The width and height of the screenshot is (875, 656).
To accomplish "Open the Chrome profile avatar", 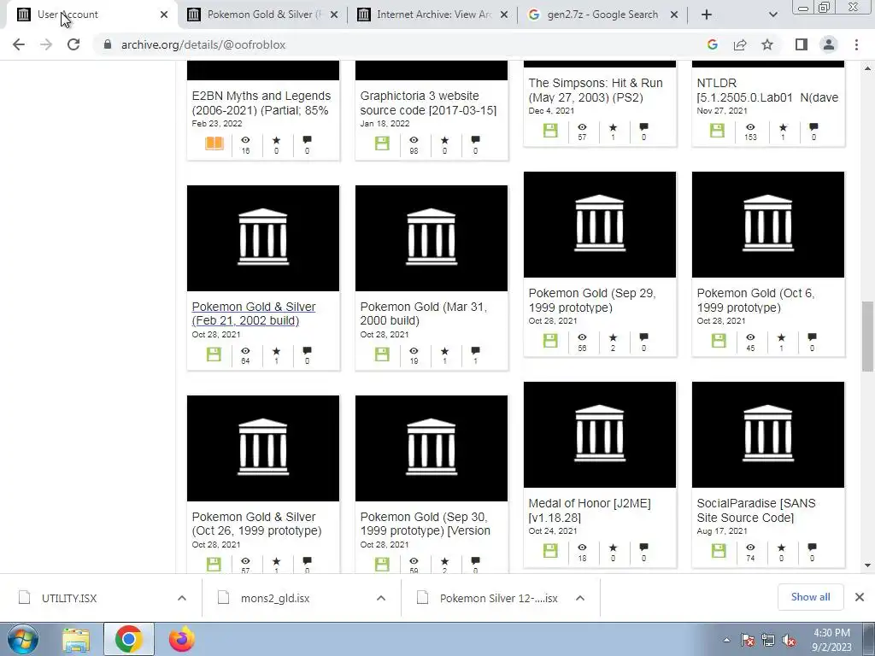I will (829, 44).
